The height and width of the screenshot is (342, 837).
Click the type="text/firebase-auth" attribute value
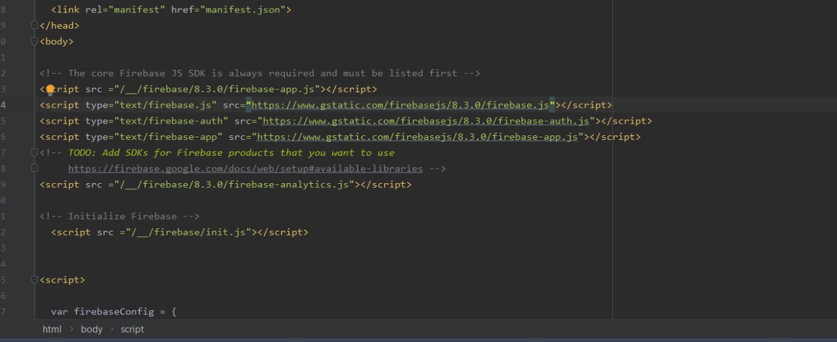click(171, 121)
